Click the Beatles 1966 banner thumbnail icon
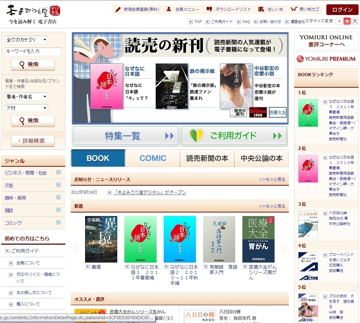Viewport: 360px width, 323px height. pyautogui.click(x=258, y=113)
